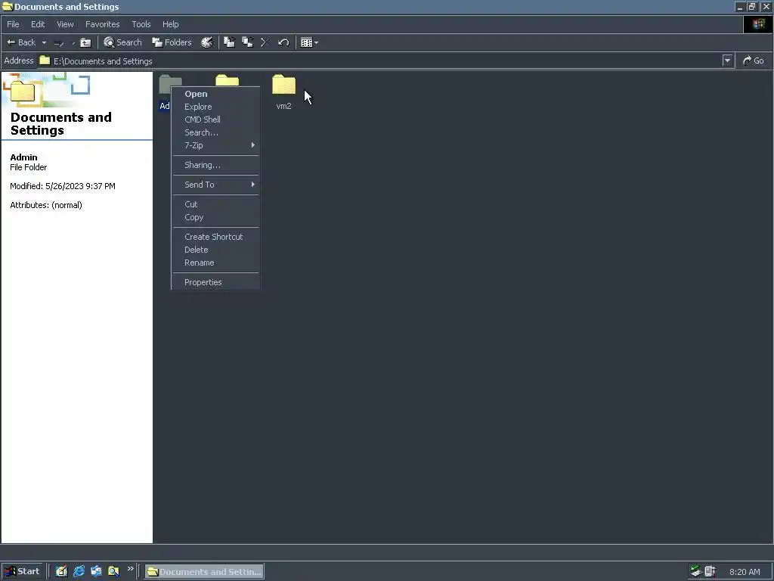Image resolution: width=774 pixels, height=581 pixels.
Task: Open the Back history dropdown arrow
Action: tap(44, 42)
